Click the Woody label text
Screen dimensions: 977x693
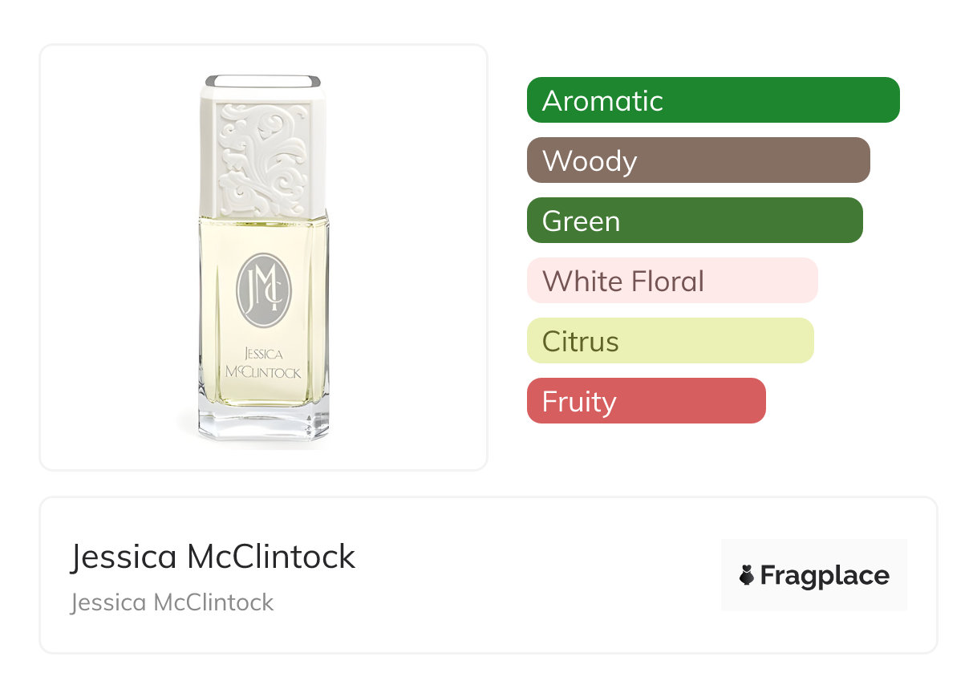[590, 161]
